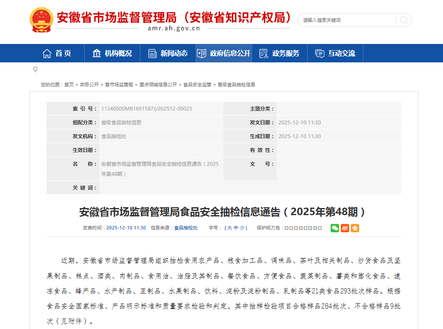
Task: Click the national emblem logo
Action: coord(41,20)
